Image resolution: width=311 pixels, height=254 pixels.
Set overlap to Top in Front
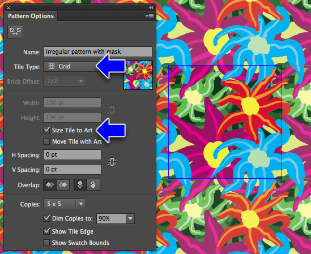80,185
